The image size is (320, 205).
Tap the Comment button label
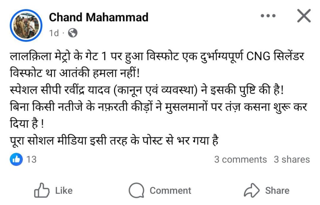click(x=170, y=191)
